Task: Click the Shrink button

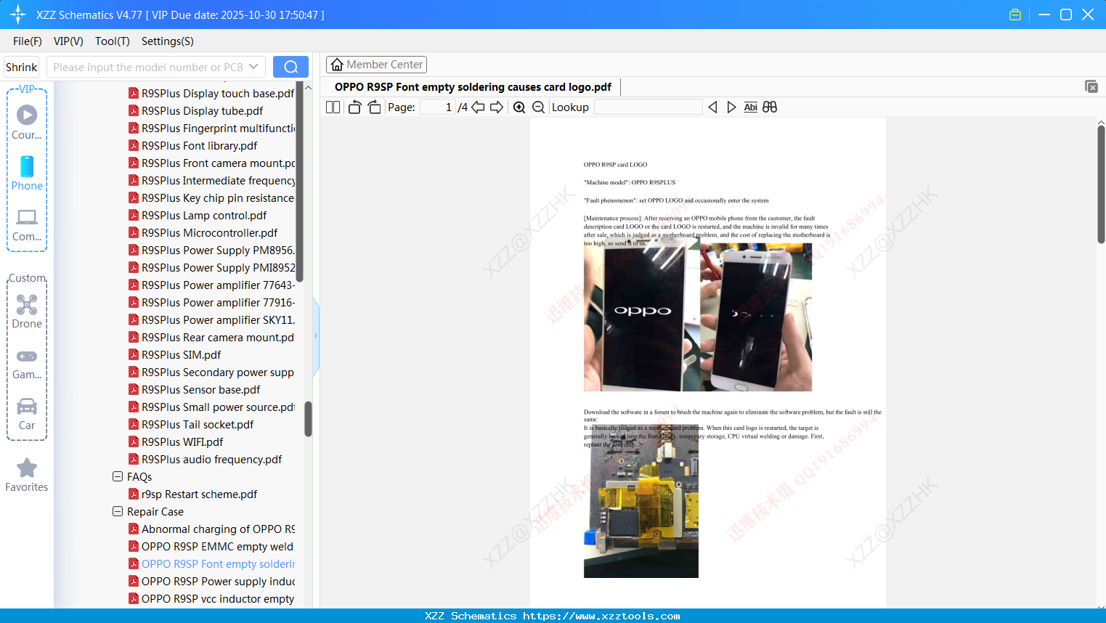Action: pyautogui.click(x=21, y=67)
